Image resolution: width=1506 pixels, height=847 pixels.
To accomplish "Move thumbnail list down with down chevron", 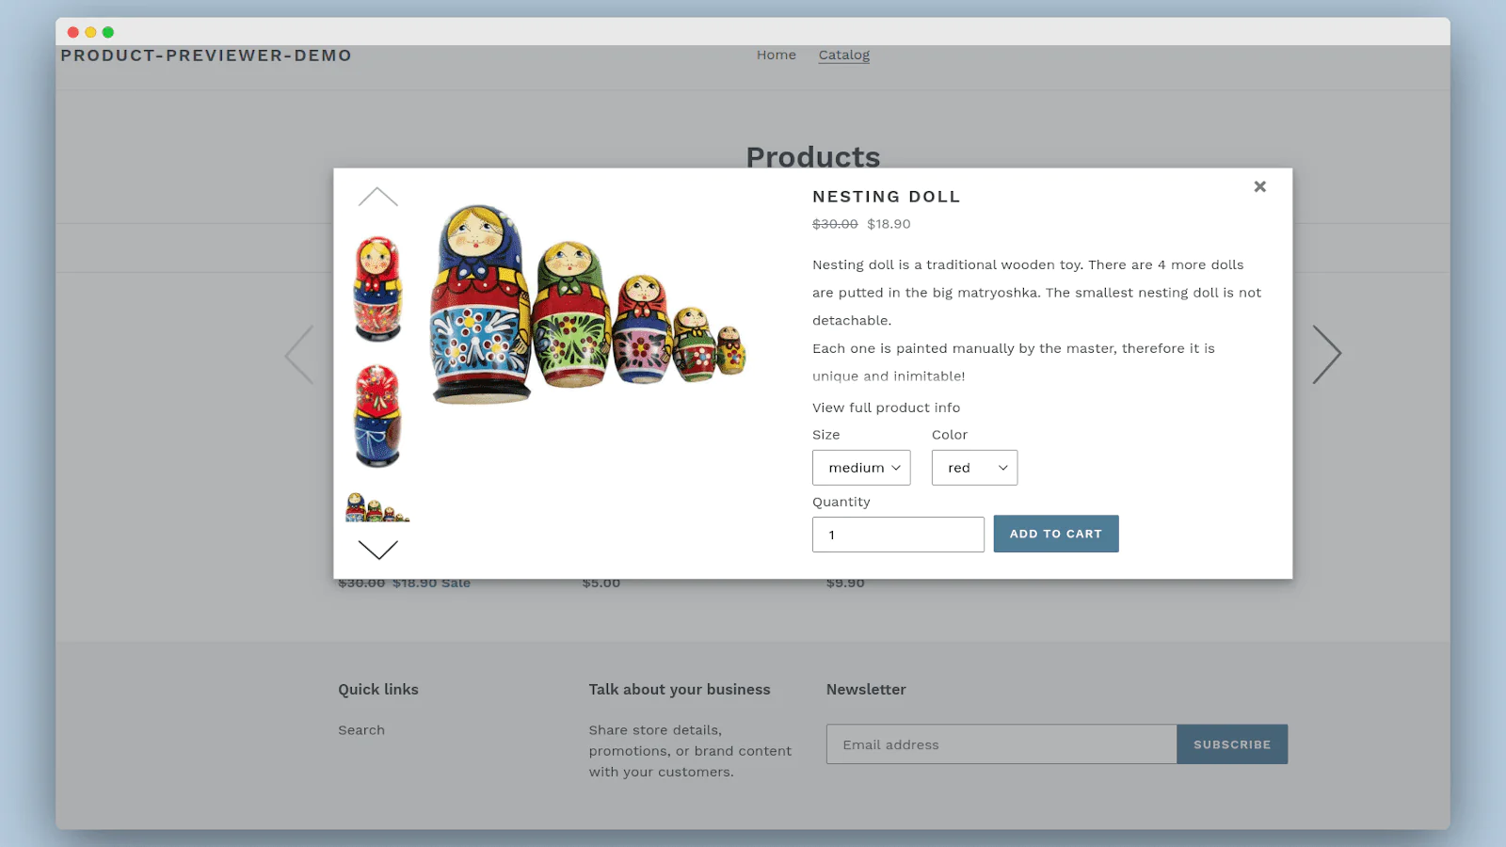I will coord(378,549).
